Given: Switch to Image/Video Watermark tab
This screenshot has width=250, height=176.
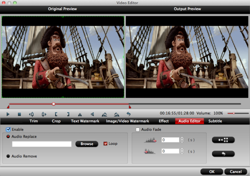Looking at the screenshot, I should (x=128, y=121).
